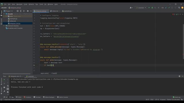
Task: Open the Git menu
Action: (x=45, y=4)
